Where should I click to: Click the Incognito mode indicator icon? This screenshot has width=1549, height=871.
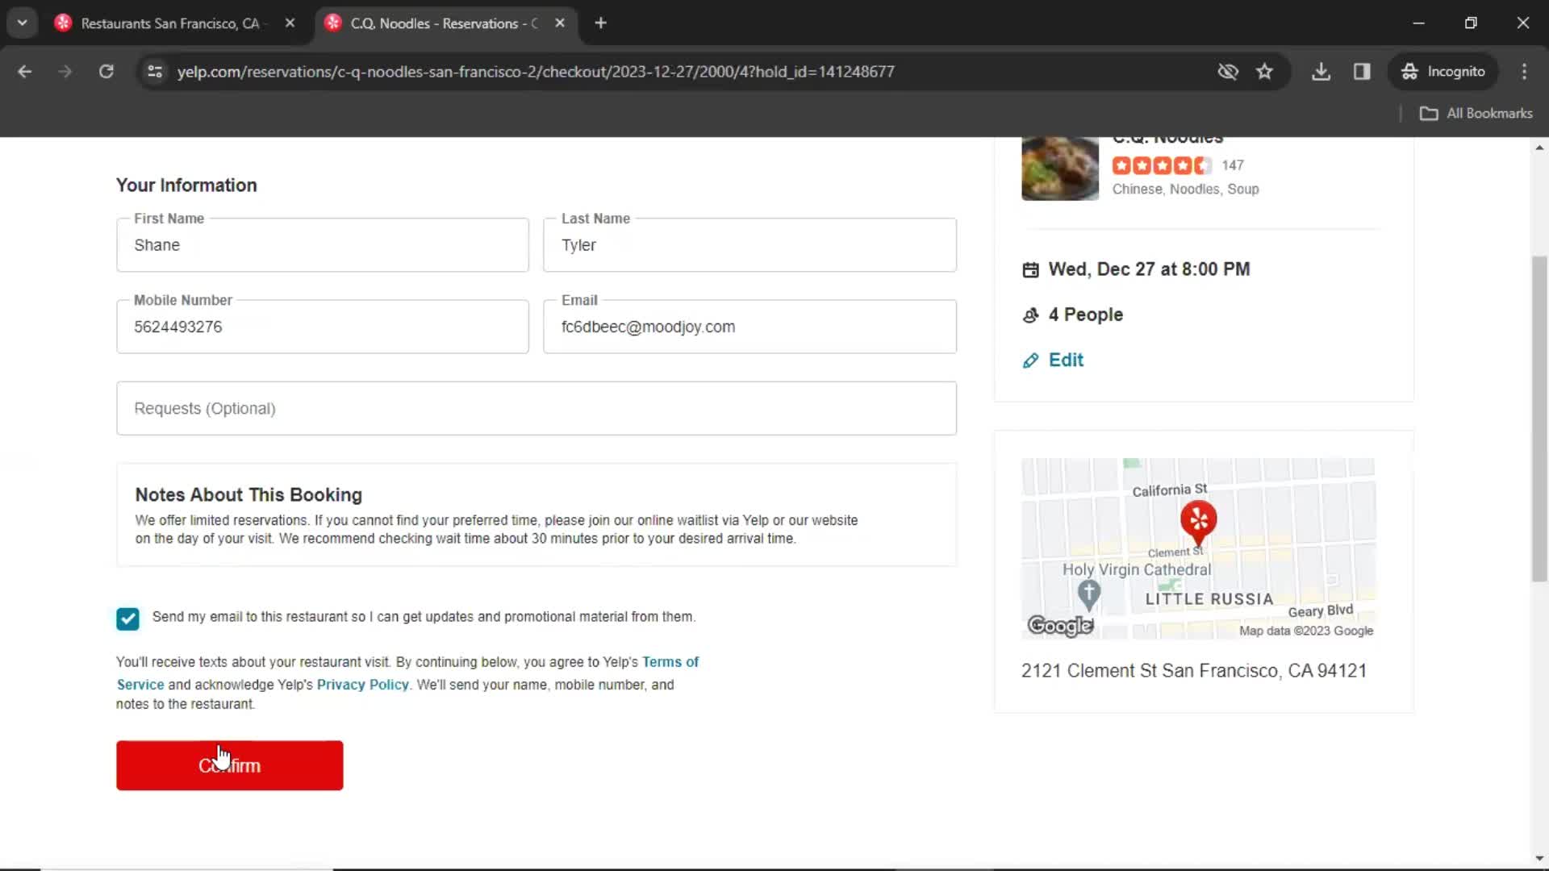[x=1408, y=71]
